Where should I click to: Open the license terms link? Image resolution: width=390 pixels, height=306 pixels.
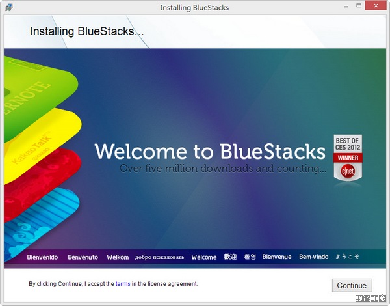pos(123,284)
